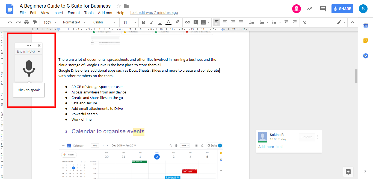Image resolution: width=373 pixels, height=179 pixels.
Task: Click the 'Add more detail' comment text
Action: pyautogui.click(x=271, y=147)
